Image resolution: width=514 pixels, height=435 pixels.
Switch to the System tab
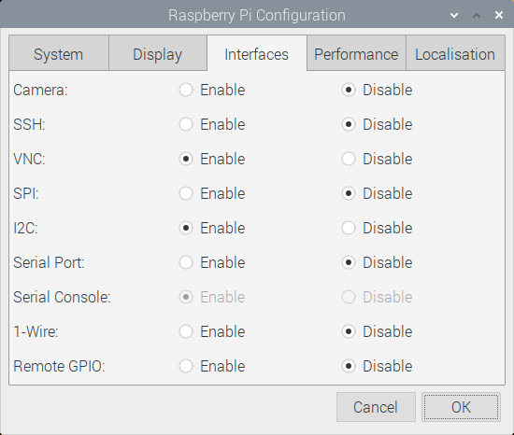[59, 54]
